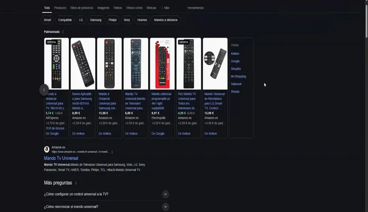The image size is (368, 212).
Task: Open the three-dot options beside the Amazon URL
Action: pos(112,152)
